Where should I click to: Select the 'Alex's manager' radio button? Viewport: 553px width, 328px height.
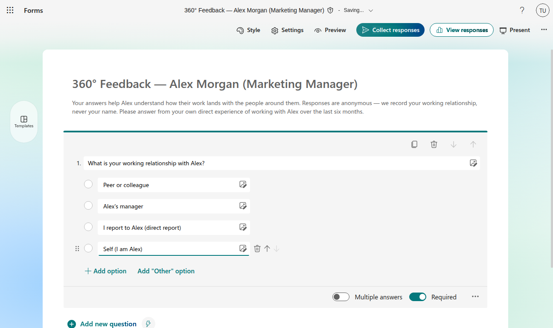click(x=88, y=205)
